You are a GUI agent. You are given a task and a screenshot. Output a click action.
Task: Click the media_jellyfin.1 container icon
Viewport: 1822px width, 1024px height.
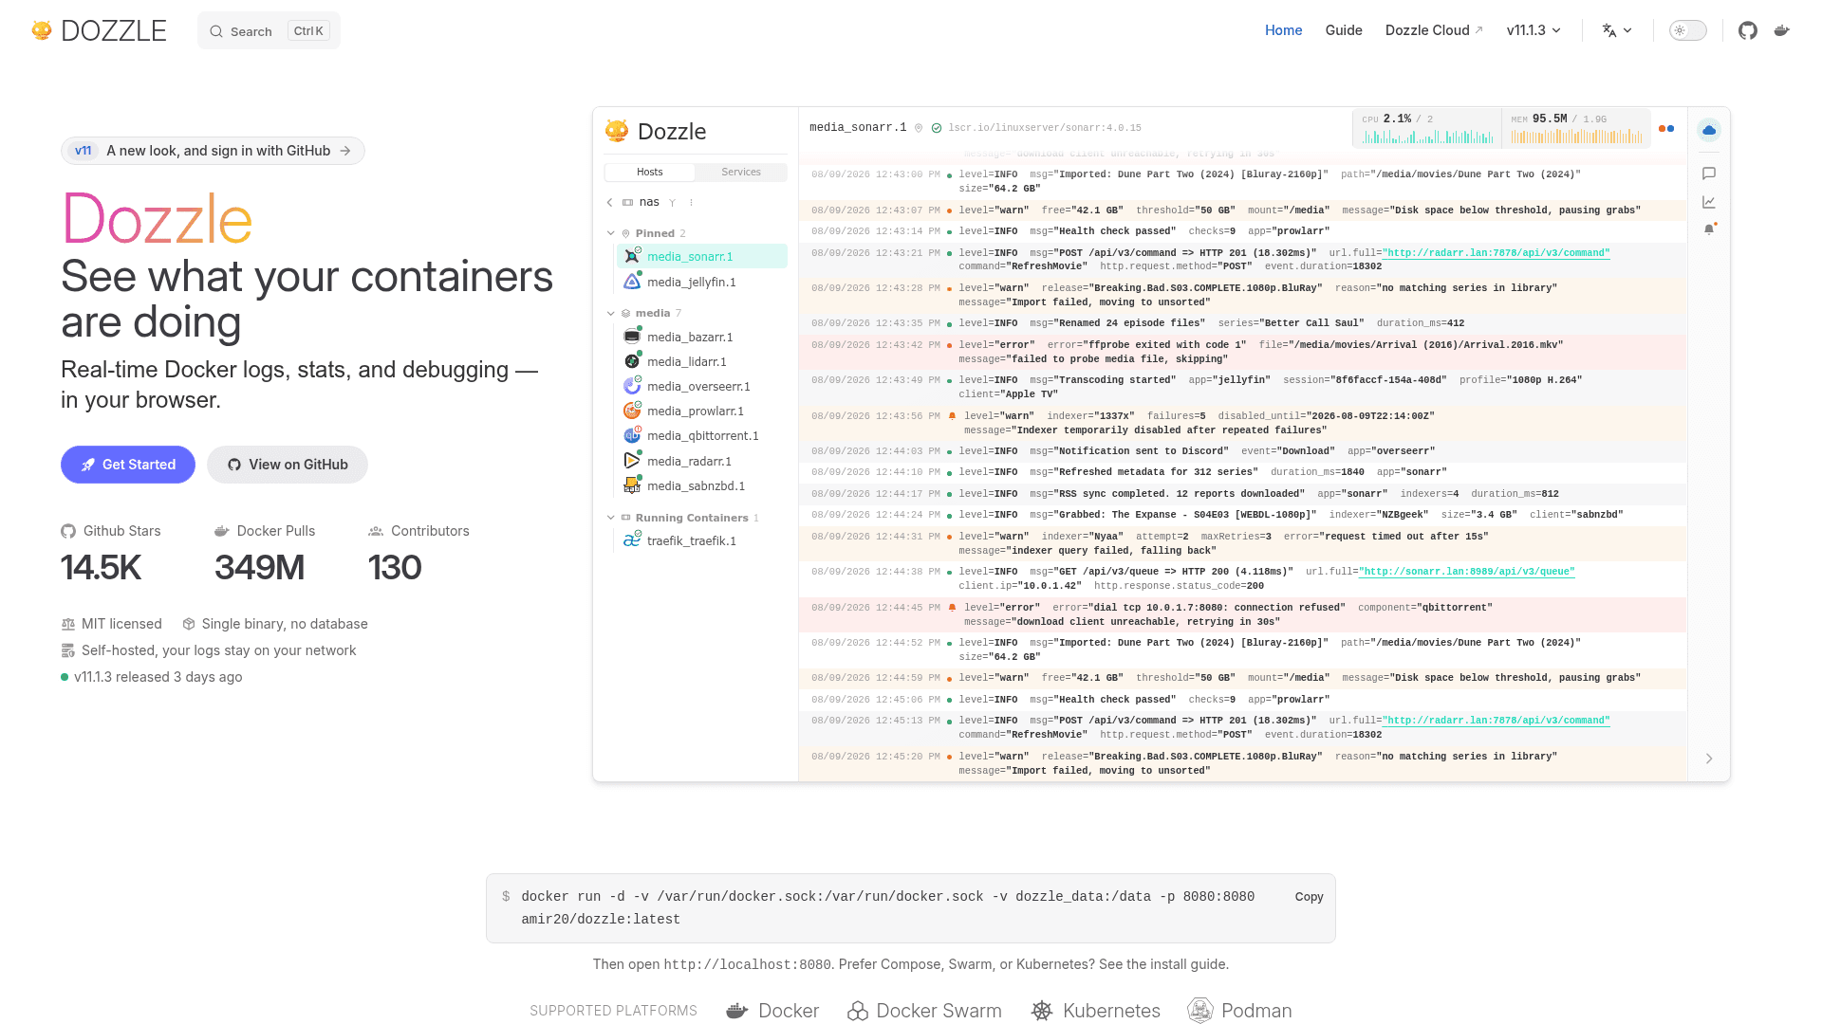tap(632, 282)
